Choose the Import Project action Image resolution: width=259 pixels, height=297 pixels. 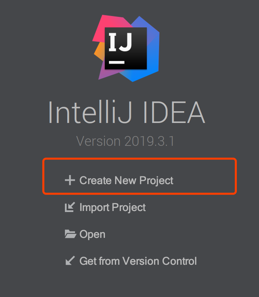tap(112, 207)
